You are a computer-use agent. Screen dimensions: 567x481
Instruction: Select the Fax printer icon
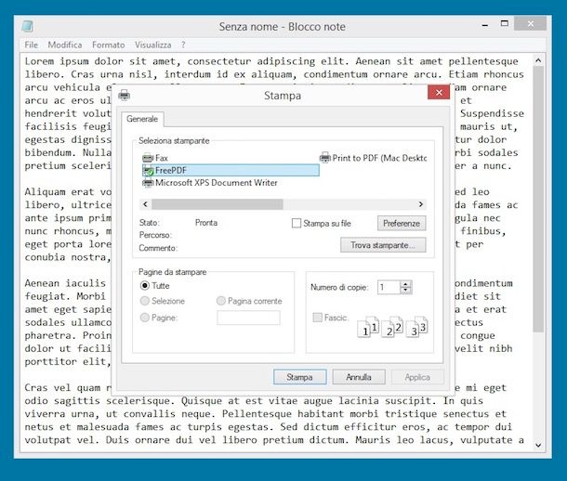[x=148, y=158]
